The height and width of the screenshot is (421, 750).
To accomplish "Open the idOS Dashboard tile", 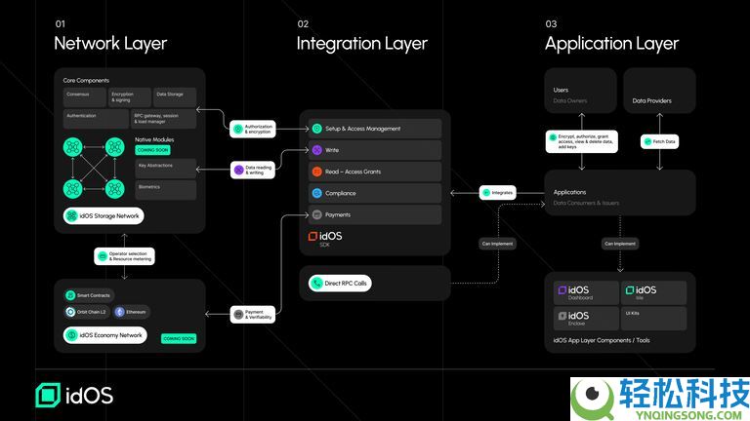I will (x=585, y=292).
